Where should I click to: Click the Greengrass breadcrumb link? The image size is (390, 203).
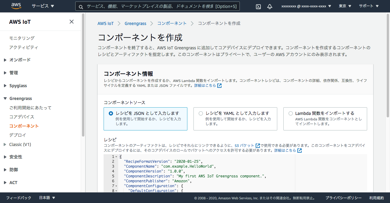135,23
